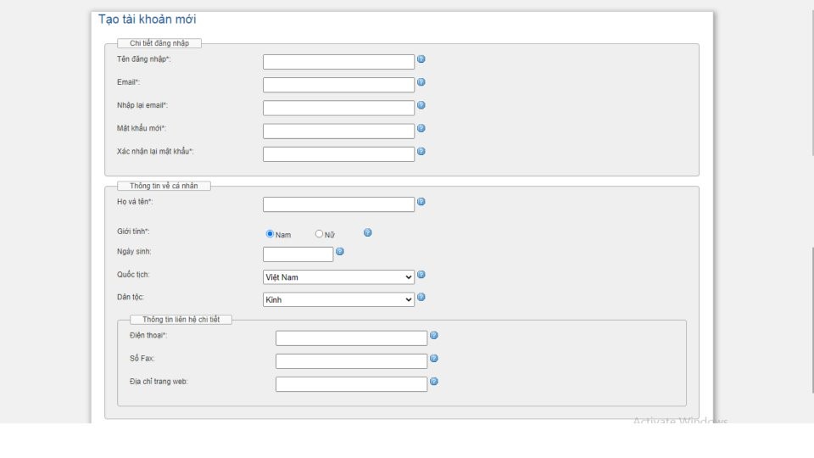814x458 pixels.
Task: Select the Nữ gender radio button
Action: [x=320, y=234]
